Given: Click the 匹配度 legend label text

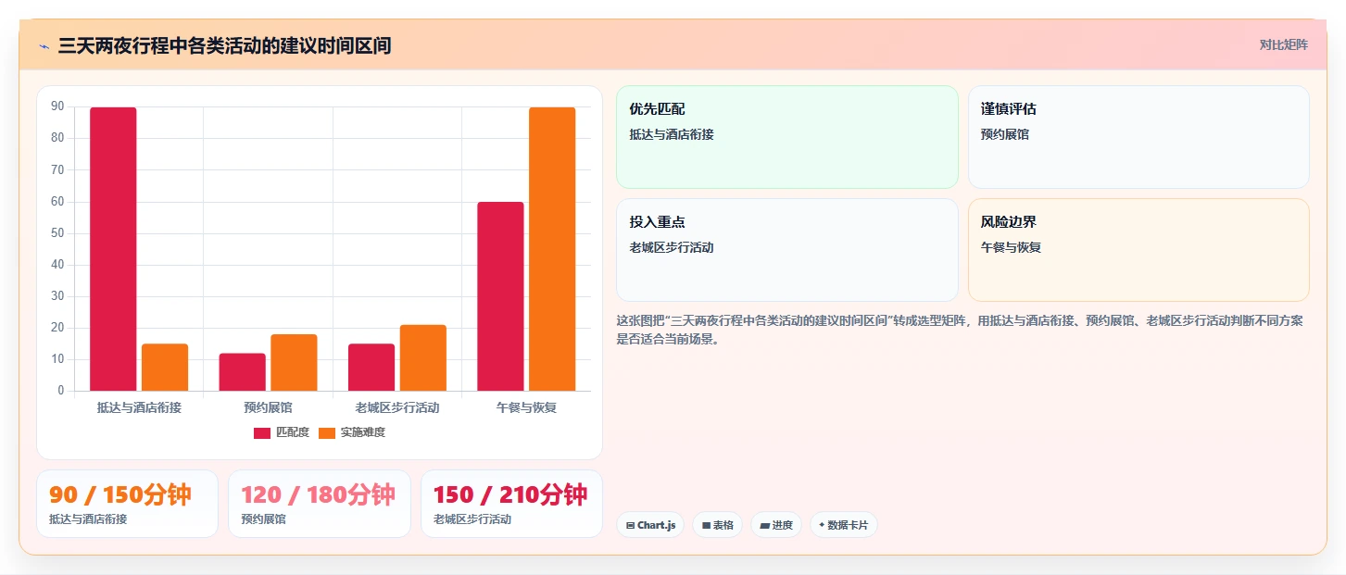Looking at the screenshot, I should [x=293, y=432].
